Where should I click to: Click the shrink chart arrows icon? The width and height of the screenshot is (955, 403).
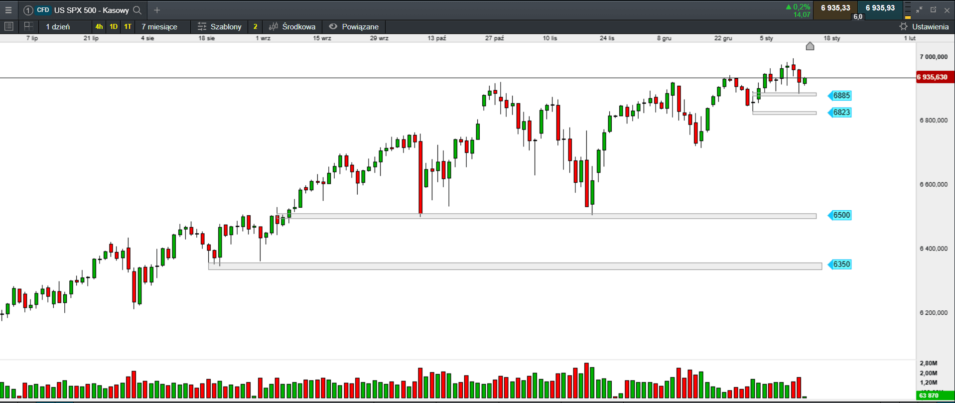coord(919,10)
